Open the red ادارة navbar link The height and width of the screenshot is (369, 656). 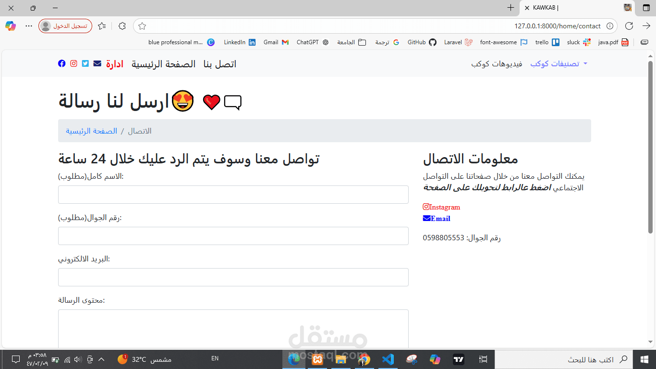[115, 64]
